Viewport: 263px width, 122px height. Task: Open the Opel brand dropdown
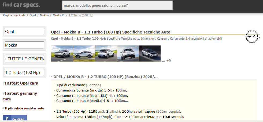point(24,32)
